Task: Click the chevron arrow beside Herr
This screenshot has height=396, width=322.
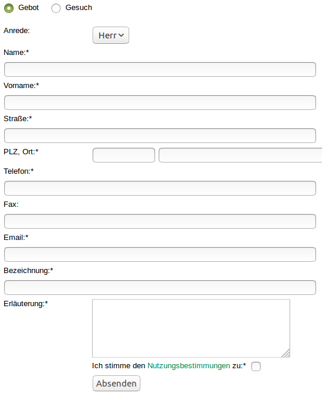Action: [x=121, y=35]
